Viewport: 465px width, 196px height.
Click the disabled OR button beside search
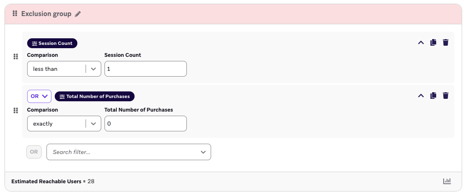click(34, 152)
